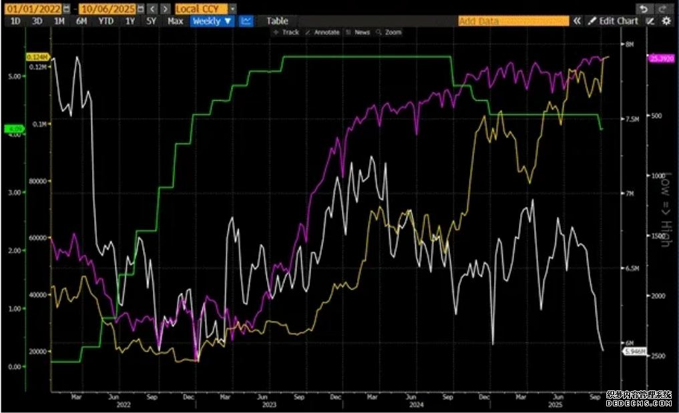Screen dimensions: 679x413
Task: Shift date range forward with right arrow
Action: pyautogui.click(x=166, y=9)
